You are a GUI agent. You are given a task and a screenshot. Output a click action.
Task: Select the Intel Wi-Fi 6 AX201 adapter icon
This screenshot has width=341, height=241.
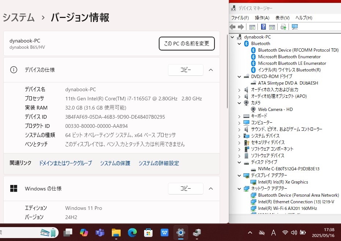tap(253, 208)
